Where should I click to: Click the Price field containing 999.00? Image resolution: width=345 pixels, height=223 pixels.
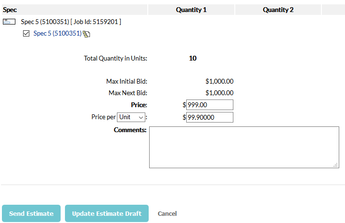click(210, 105)
